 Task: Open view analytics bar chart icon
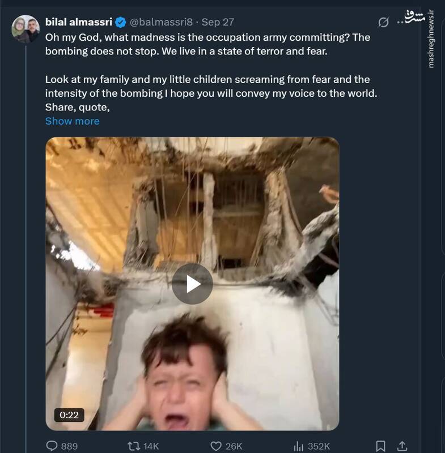pyautogui.click(x=299, y=446)
